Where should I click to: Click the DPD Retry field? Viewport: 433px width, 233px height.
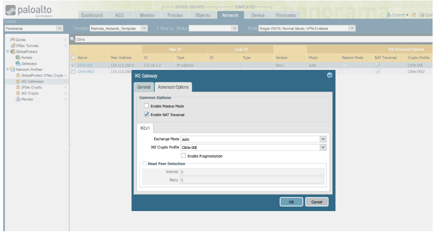pos(252,180)
